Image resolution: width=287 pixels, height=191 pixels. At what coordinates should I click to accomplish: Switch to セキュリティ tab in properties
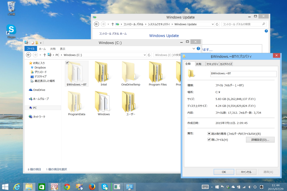[x=212, y=64]
